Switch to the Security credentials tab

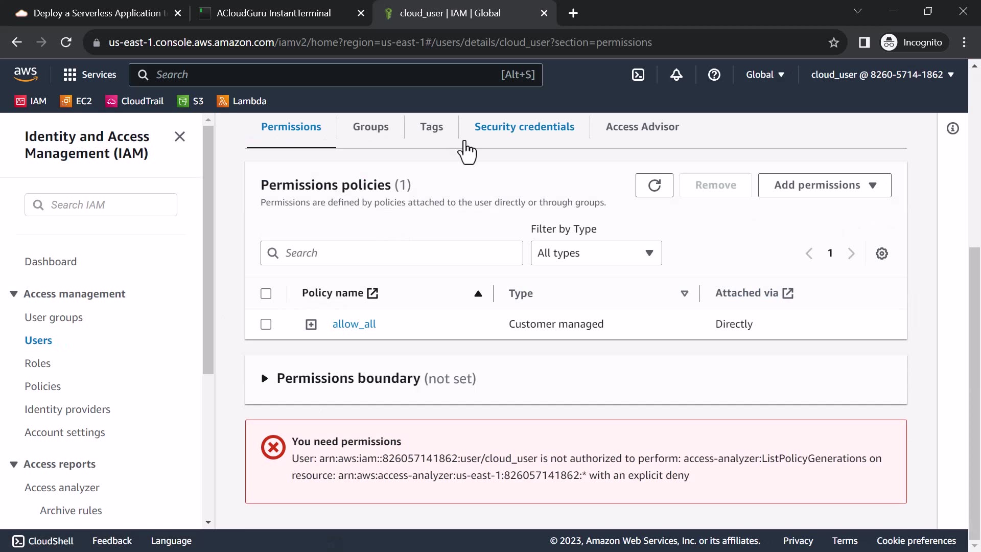click(524, 127)
